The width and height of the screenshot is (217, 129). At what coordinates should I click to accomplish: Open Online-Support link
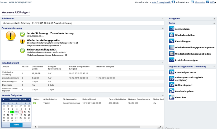184,85
